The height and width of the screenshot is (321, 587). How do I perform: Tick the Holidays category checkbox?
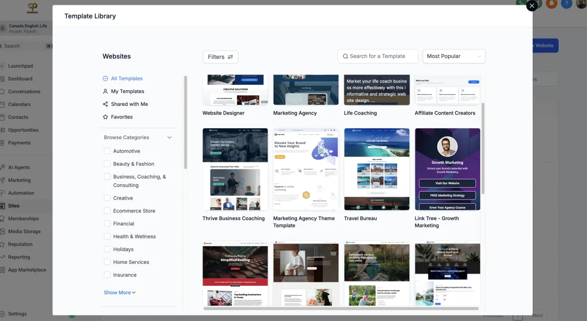(x=107, y=249)
